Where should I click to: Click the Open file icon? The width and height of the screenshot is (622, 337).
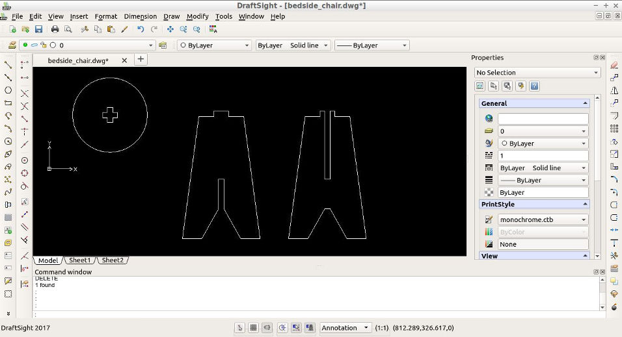[x=25, y=29]
